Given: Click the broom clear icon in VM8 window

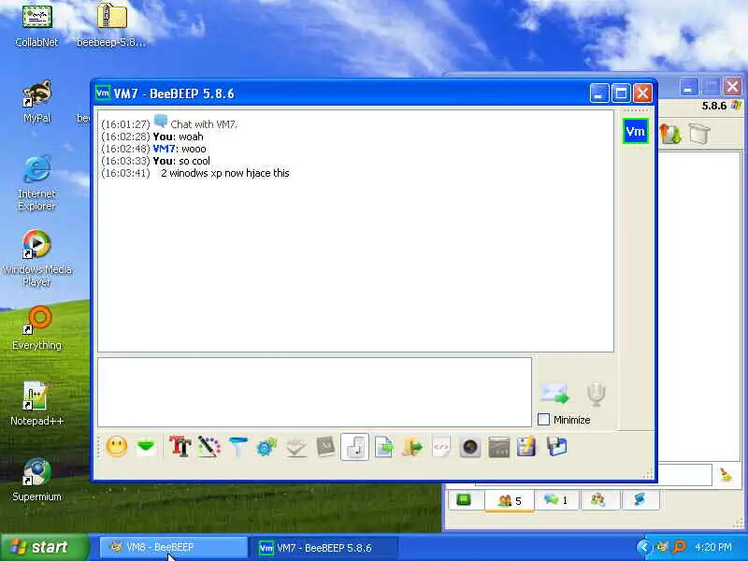Looking at the screenshot, I should tap(726, 475).
